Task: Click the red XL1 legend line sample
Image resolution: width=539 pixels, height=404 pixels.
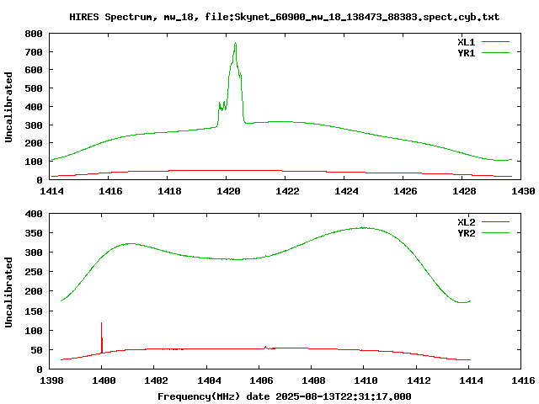Action: [495, 42]
